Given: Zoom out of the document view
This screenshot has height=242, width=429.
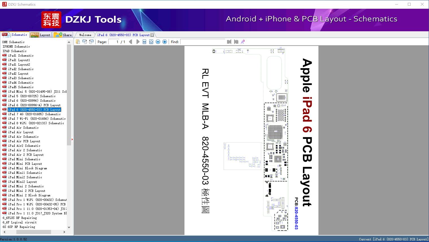Looking at the screenshot, I should (158, 41).
